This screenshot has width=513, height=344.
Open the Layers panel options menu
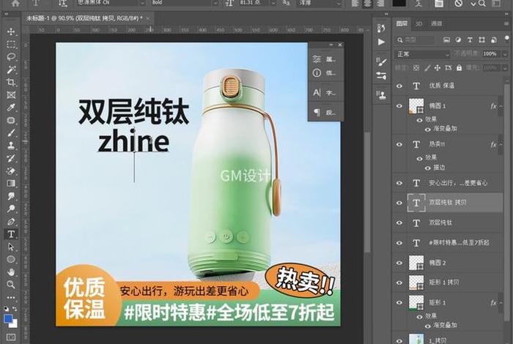[x=507, y=23]
